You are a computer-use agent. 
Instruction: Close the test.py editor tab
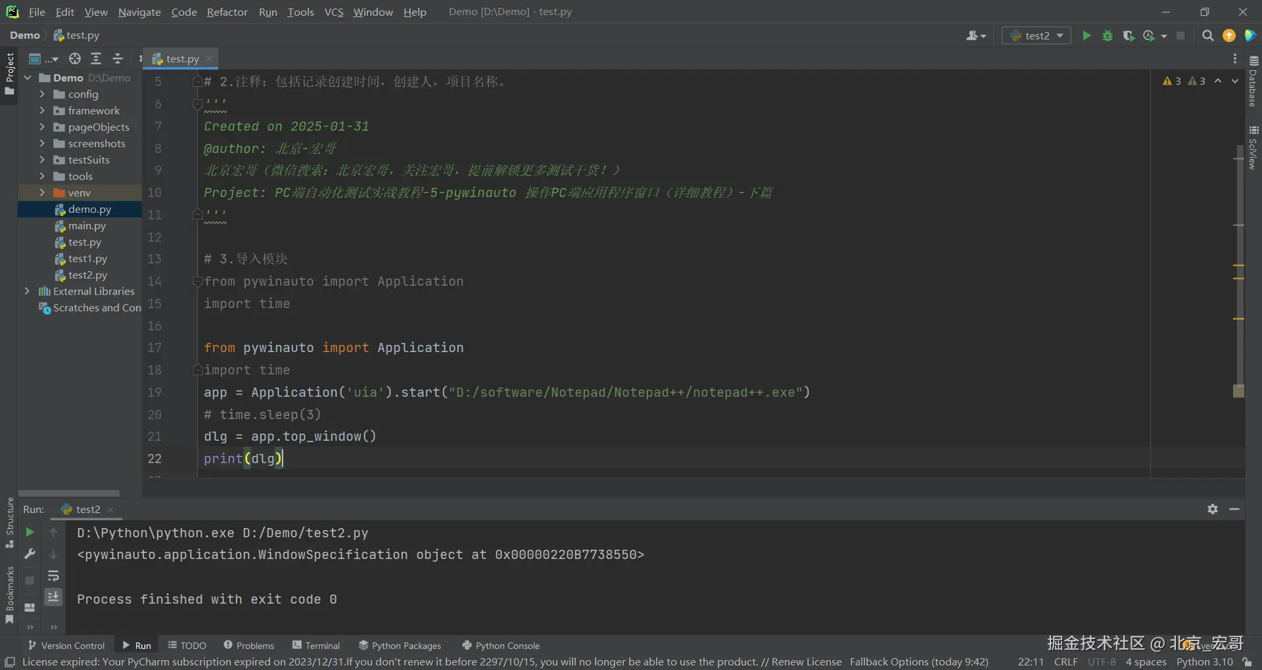tap(209, 58)
